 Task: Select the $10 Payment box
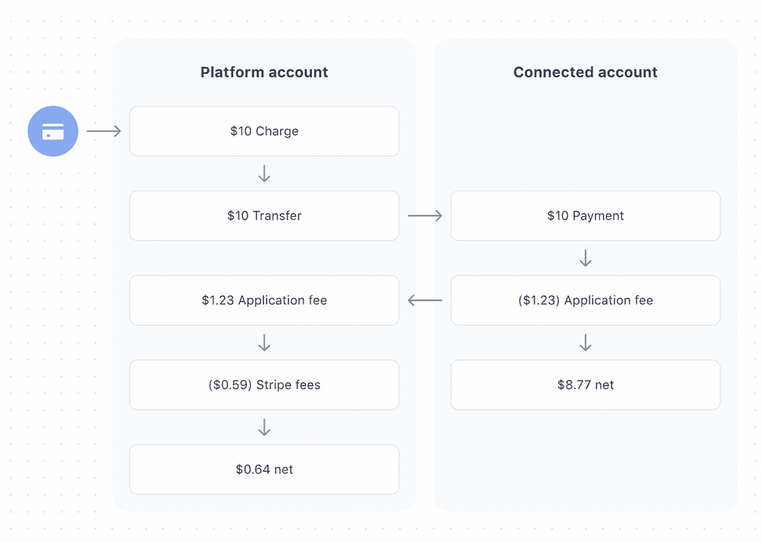(586, 216)
